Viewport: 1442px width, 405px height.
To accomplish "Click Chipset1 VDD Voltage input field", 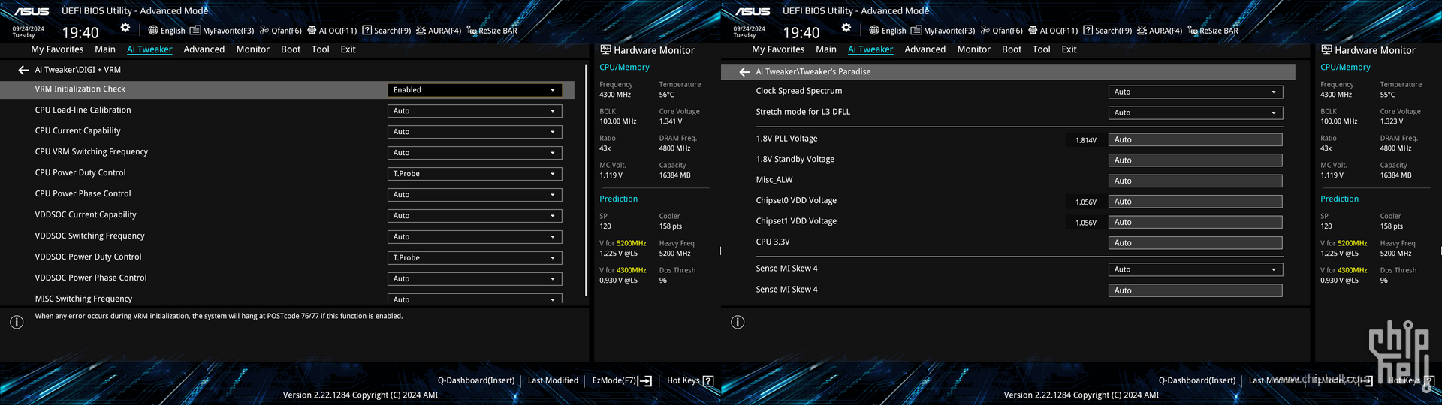I will tap(1196, 223).
